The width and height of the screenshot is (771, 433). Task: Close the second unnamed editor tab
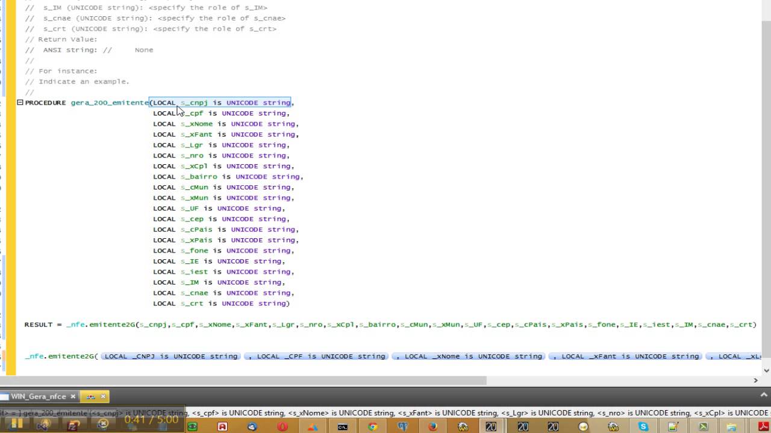coord(103,397)
